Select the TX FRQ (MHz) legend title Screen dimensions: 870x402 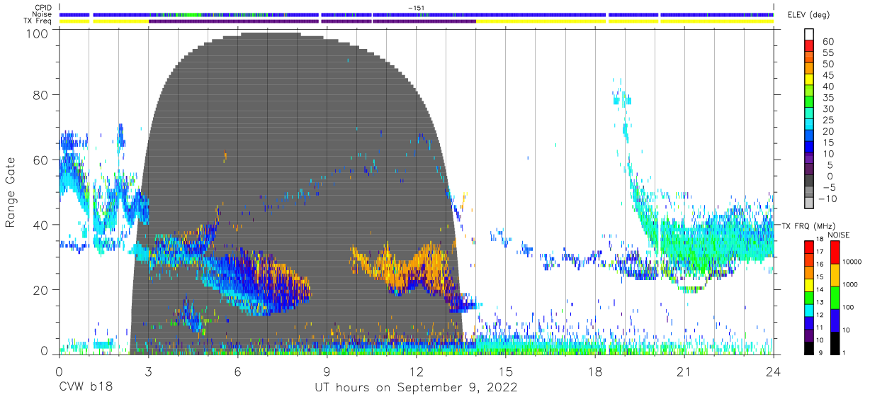[x=808, y=226]
